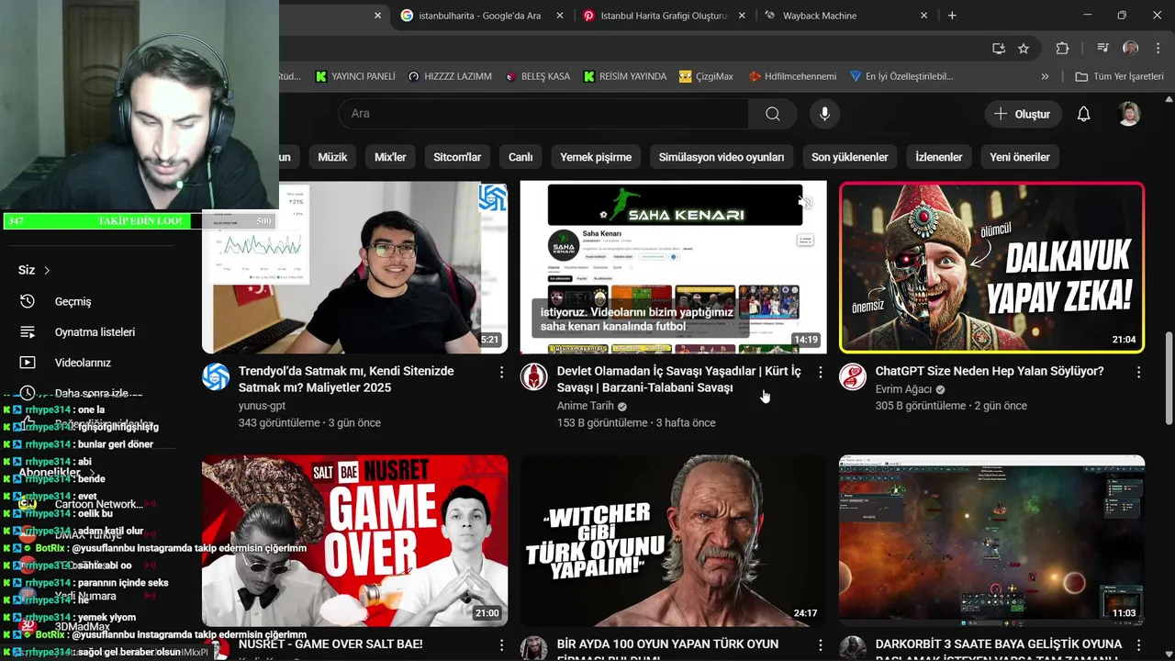Bookmark this page with star icon
Image resolution: width=1175 pixels, height=661 pixels.
1024,49
